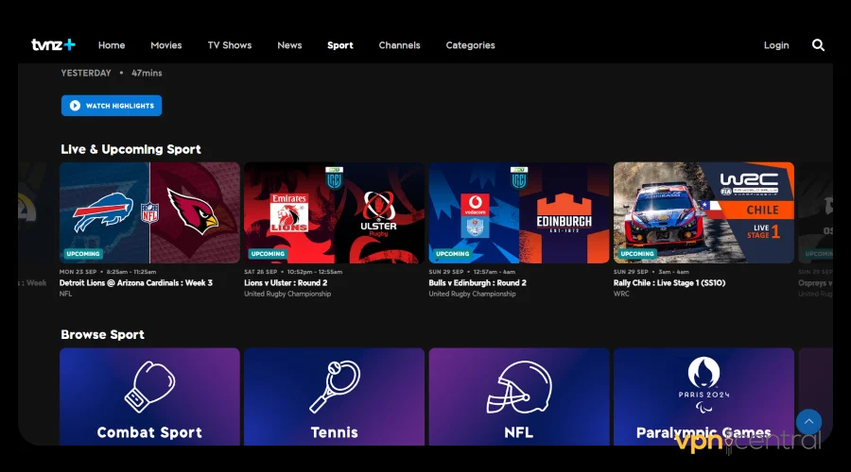Select the Sport menu item
This screenshot has width=851, height=472.
click(340, 45)
